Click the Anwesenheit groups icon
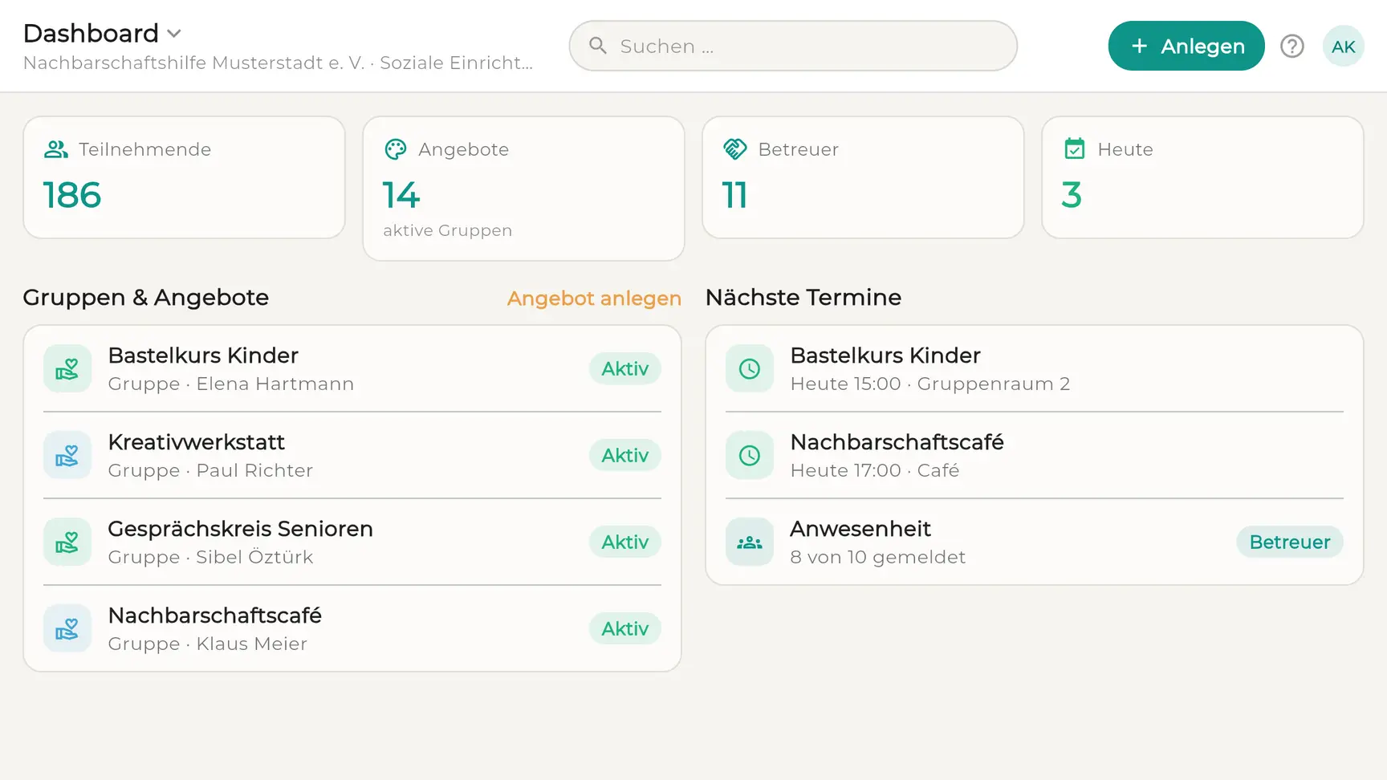The width and height of the screenshot is (1387, 780). pyautogui.click(x=750, y=542)
